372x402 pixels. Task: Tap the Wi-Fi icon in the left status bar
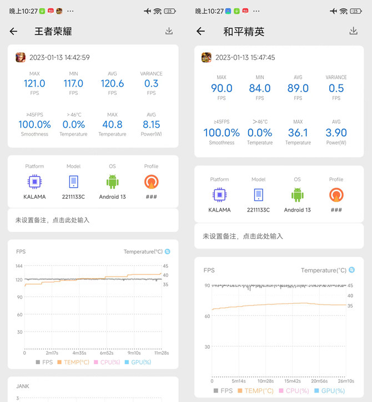pos(158,11)
